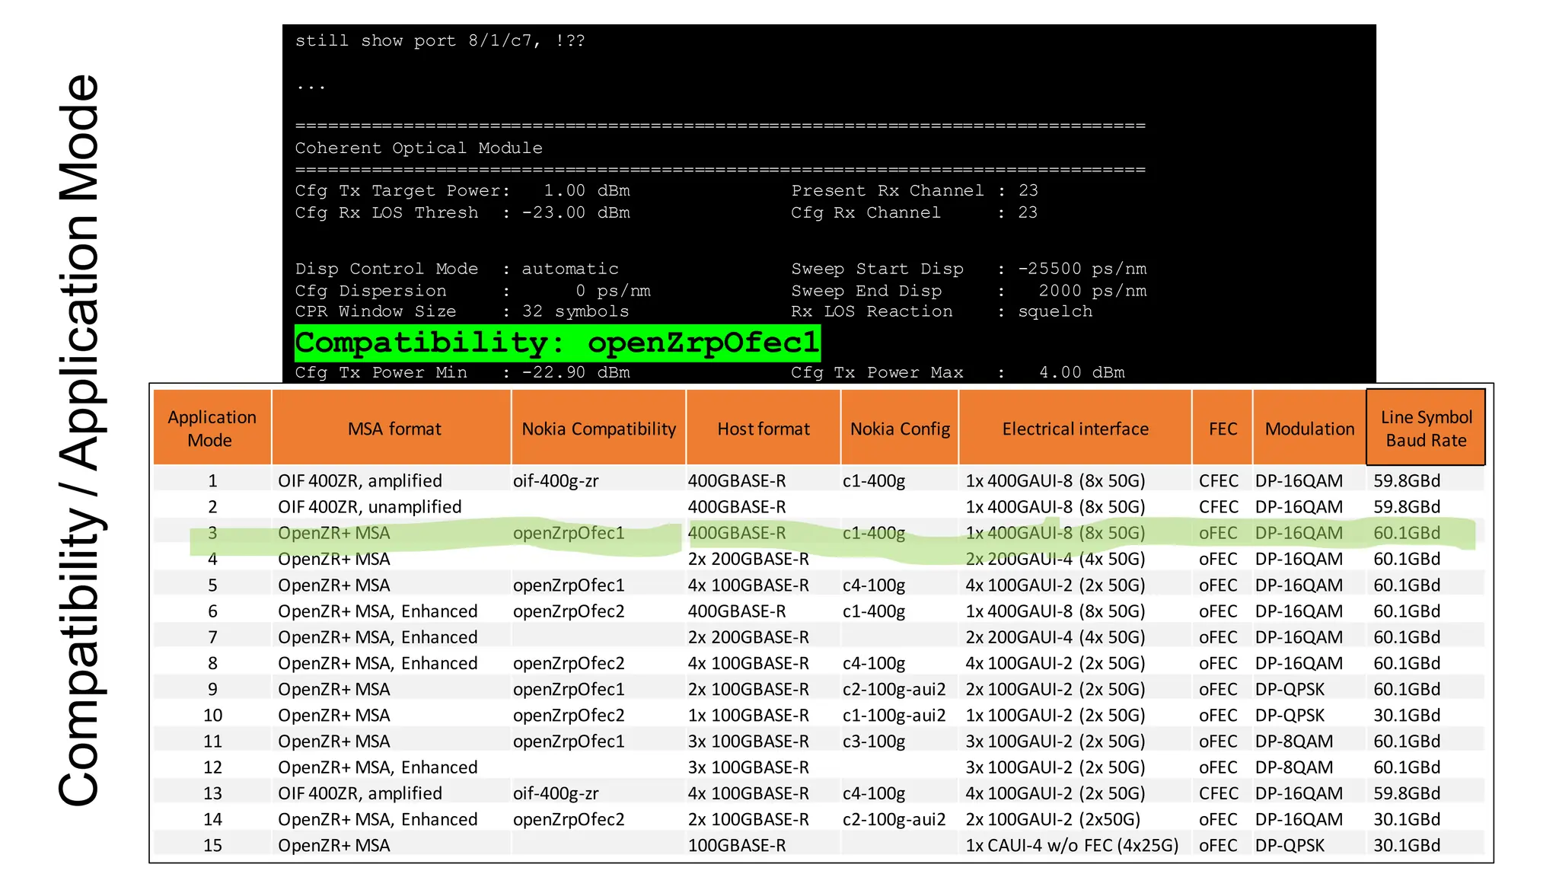Click the oif-400g-zr cell in row 1
The image size is (1559, 877).
556,480
